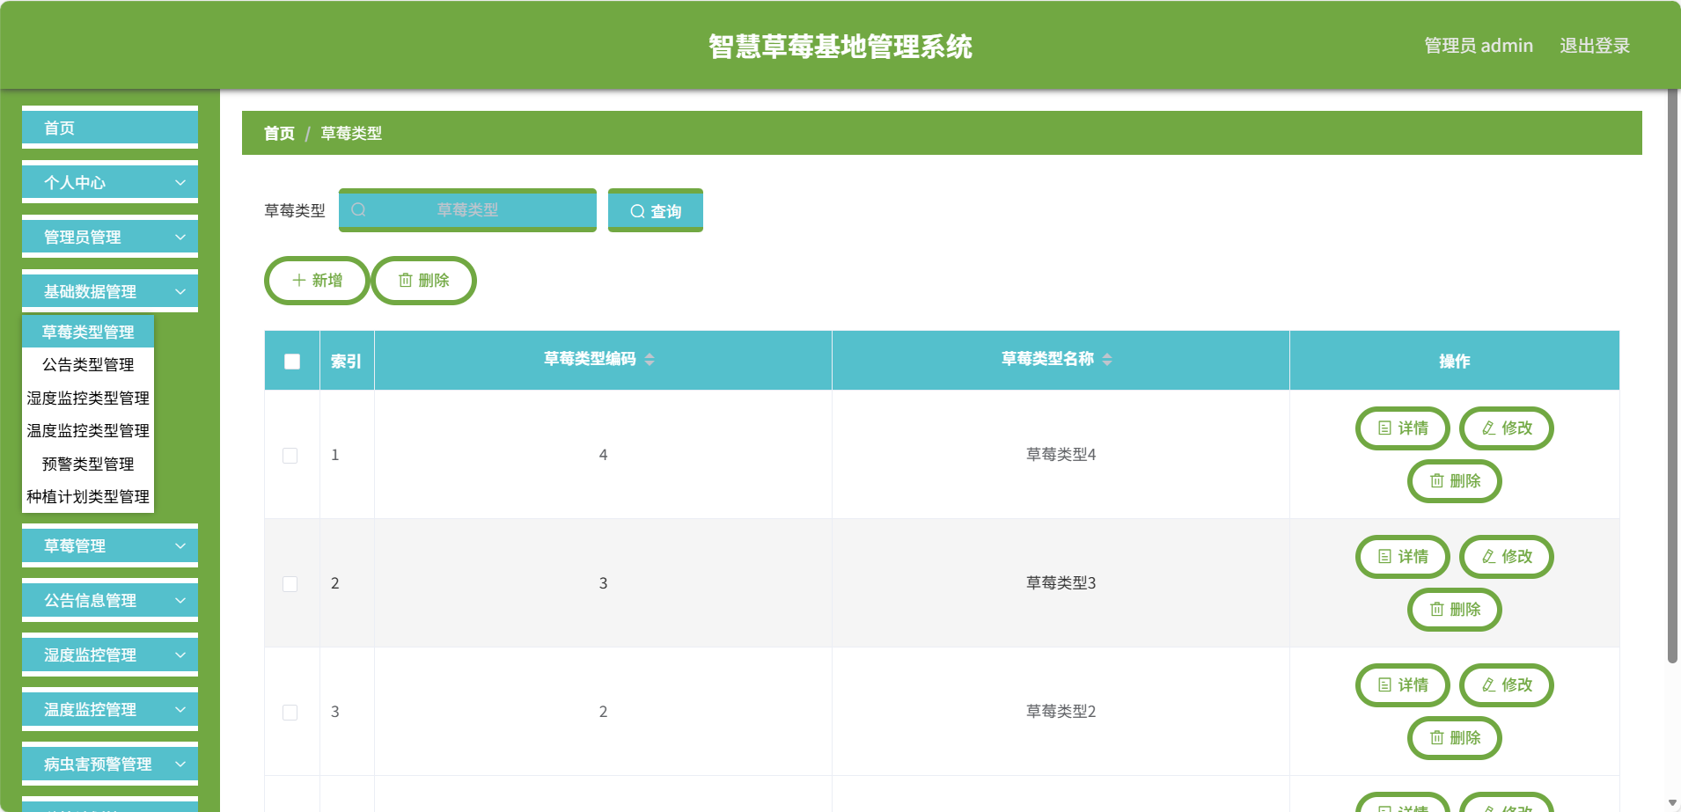Sort by 草莓类型编码 using the sort arrows
Image resolution: width=1681 pixels, height=812 pixels.
(x=650, y=359)
